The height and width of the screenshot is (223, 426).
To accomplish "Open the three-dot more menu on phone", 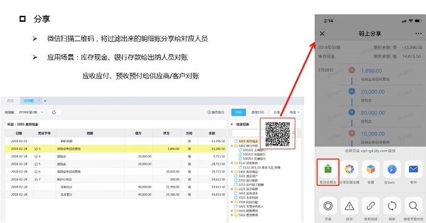I will 419,33.
